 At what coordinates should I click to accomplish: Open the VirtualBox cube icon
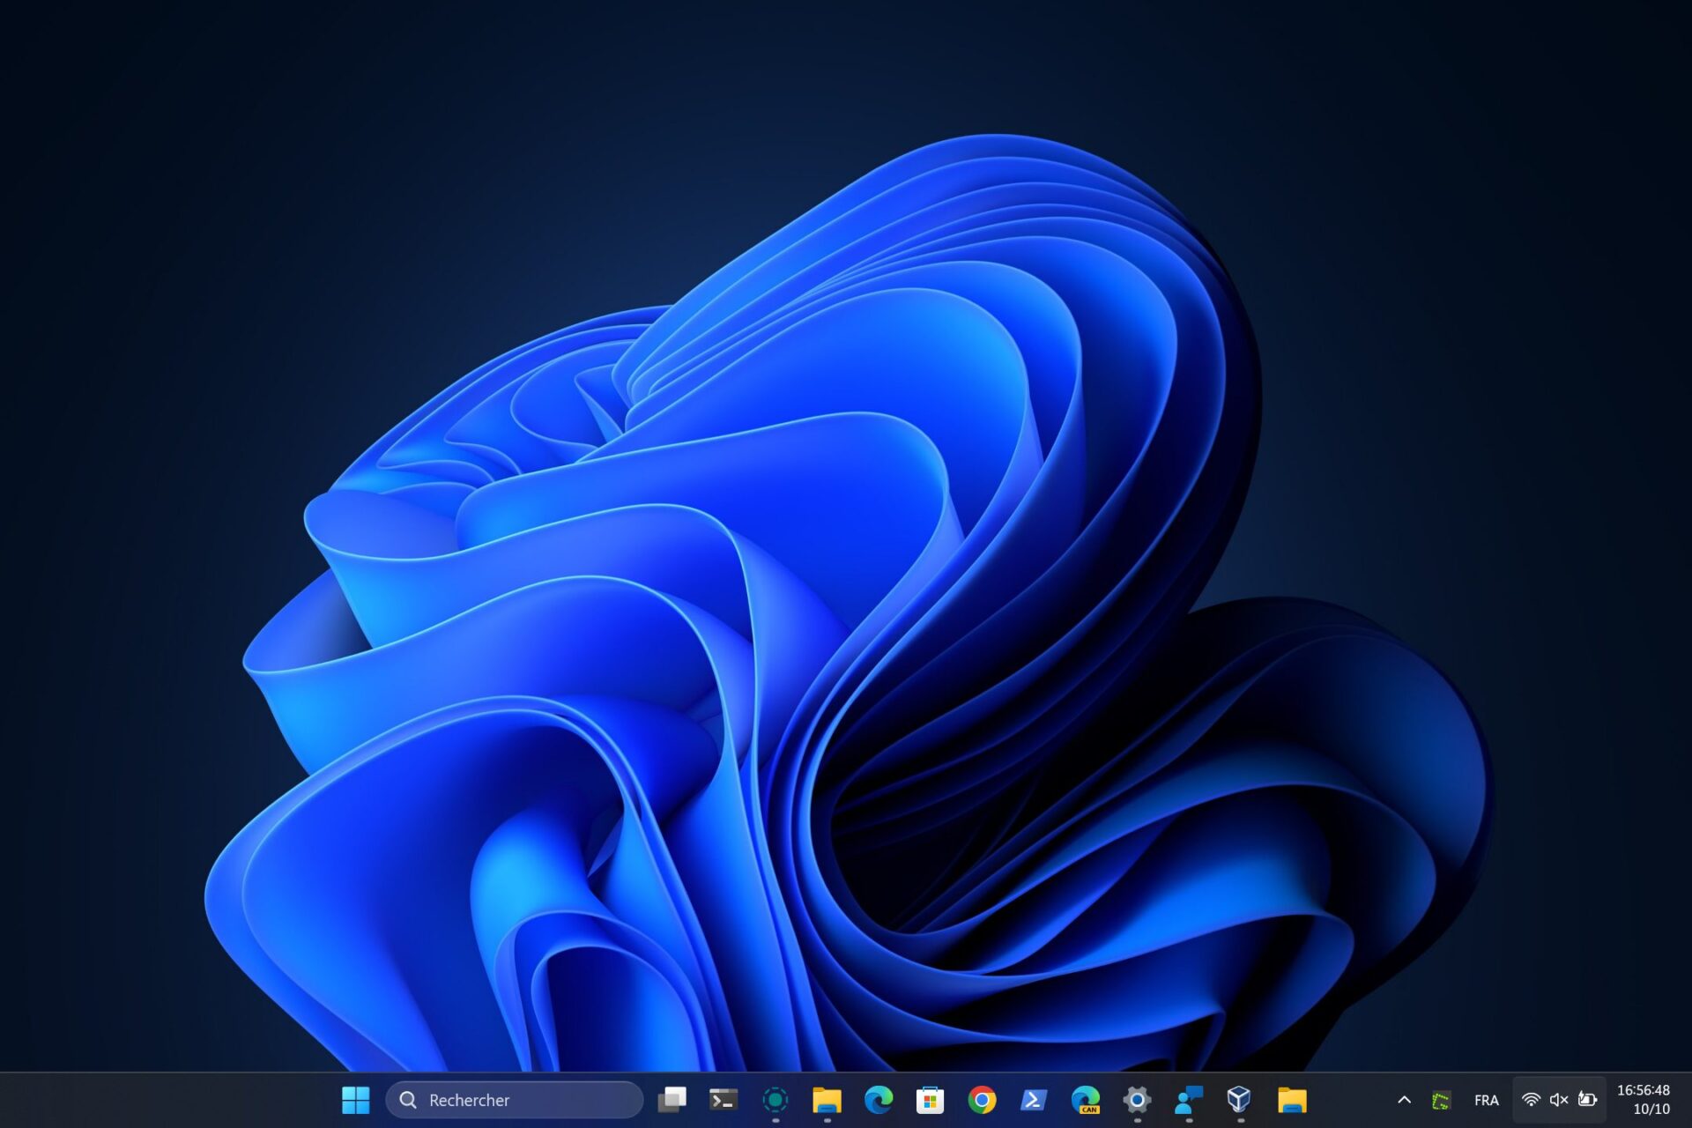pyautogui.click(x=1240, y=1100)
